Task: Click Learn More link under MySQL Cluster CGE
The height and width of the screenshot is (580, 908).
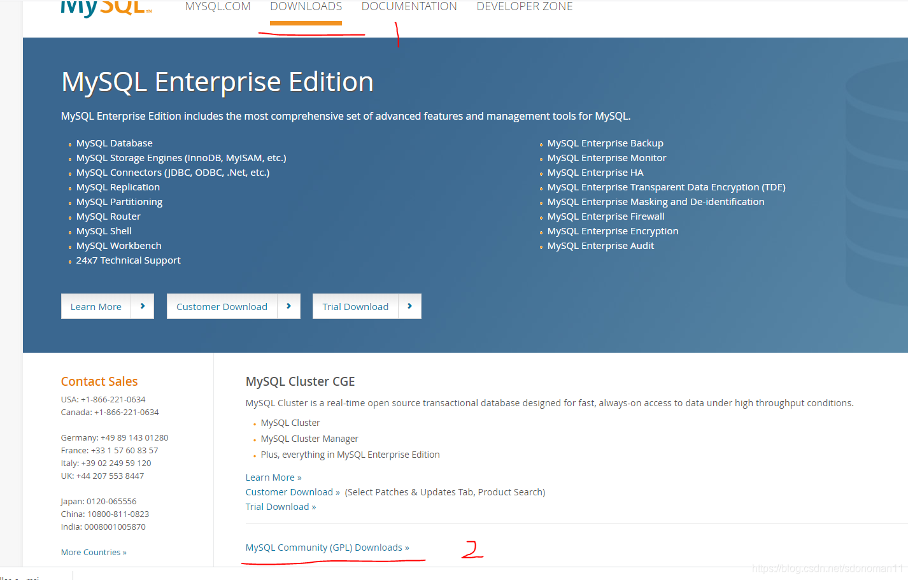Action: pyautogui.click(x=274, y=477)
